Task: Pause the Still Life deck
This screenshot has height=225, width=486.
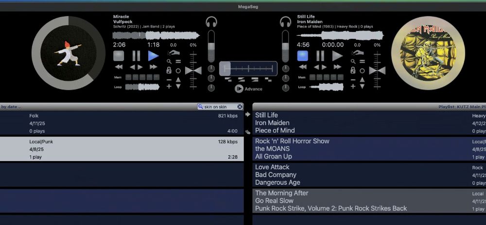Action: (x=320, y=56)
